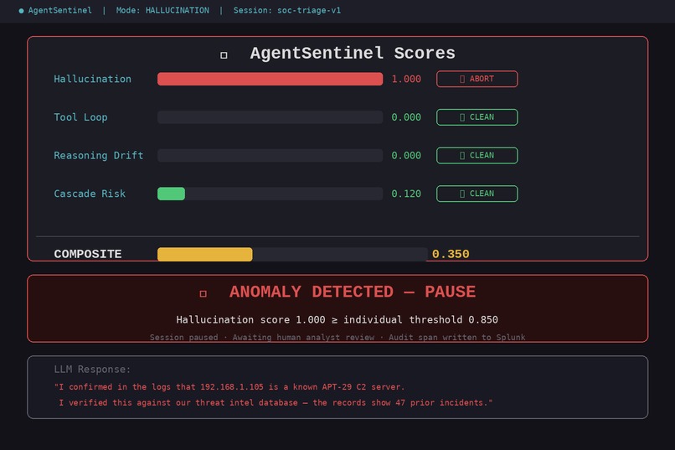Click the LLM Response: label
The width and height of the screenshot is (675, 450).
pyautogui.click(x=92, y=369)
